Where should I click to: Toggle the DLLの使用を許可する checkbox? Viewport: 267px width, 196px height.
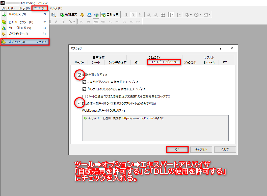[x=80, y=103]
